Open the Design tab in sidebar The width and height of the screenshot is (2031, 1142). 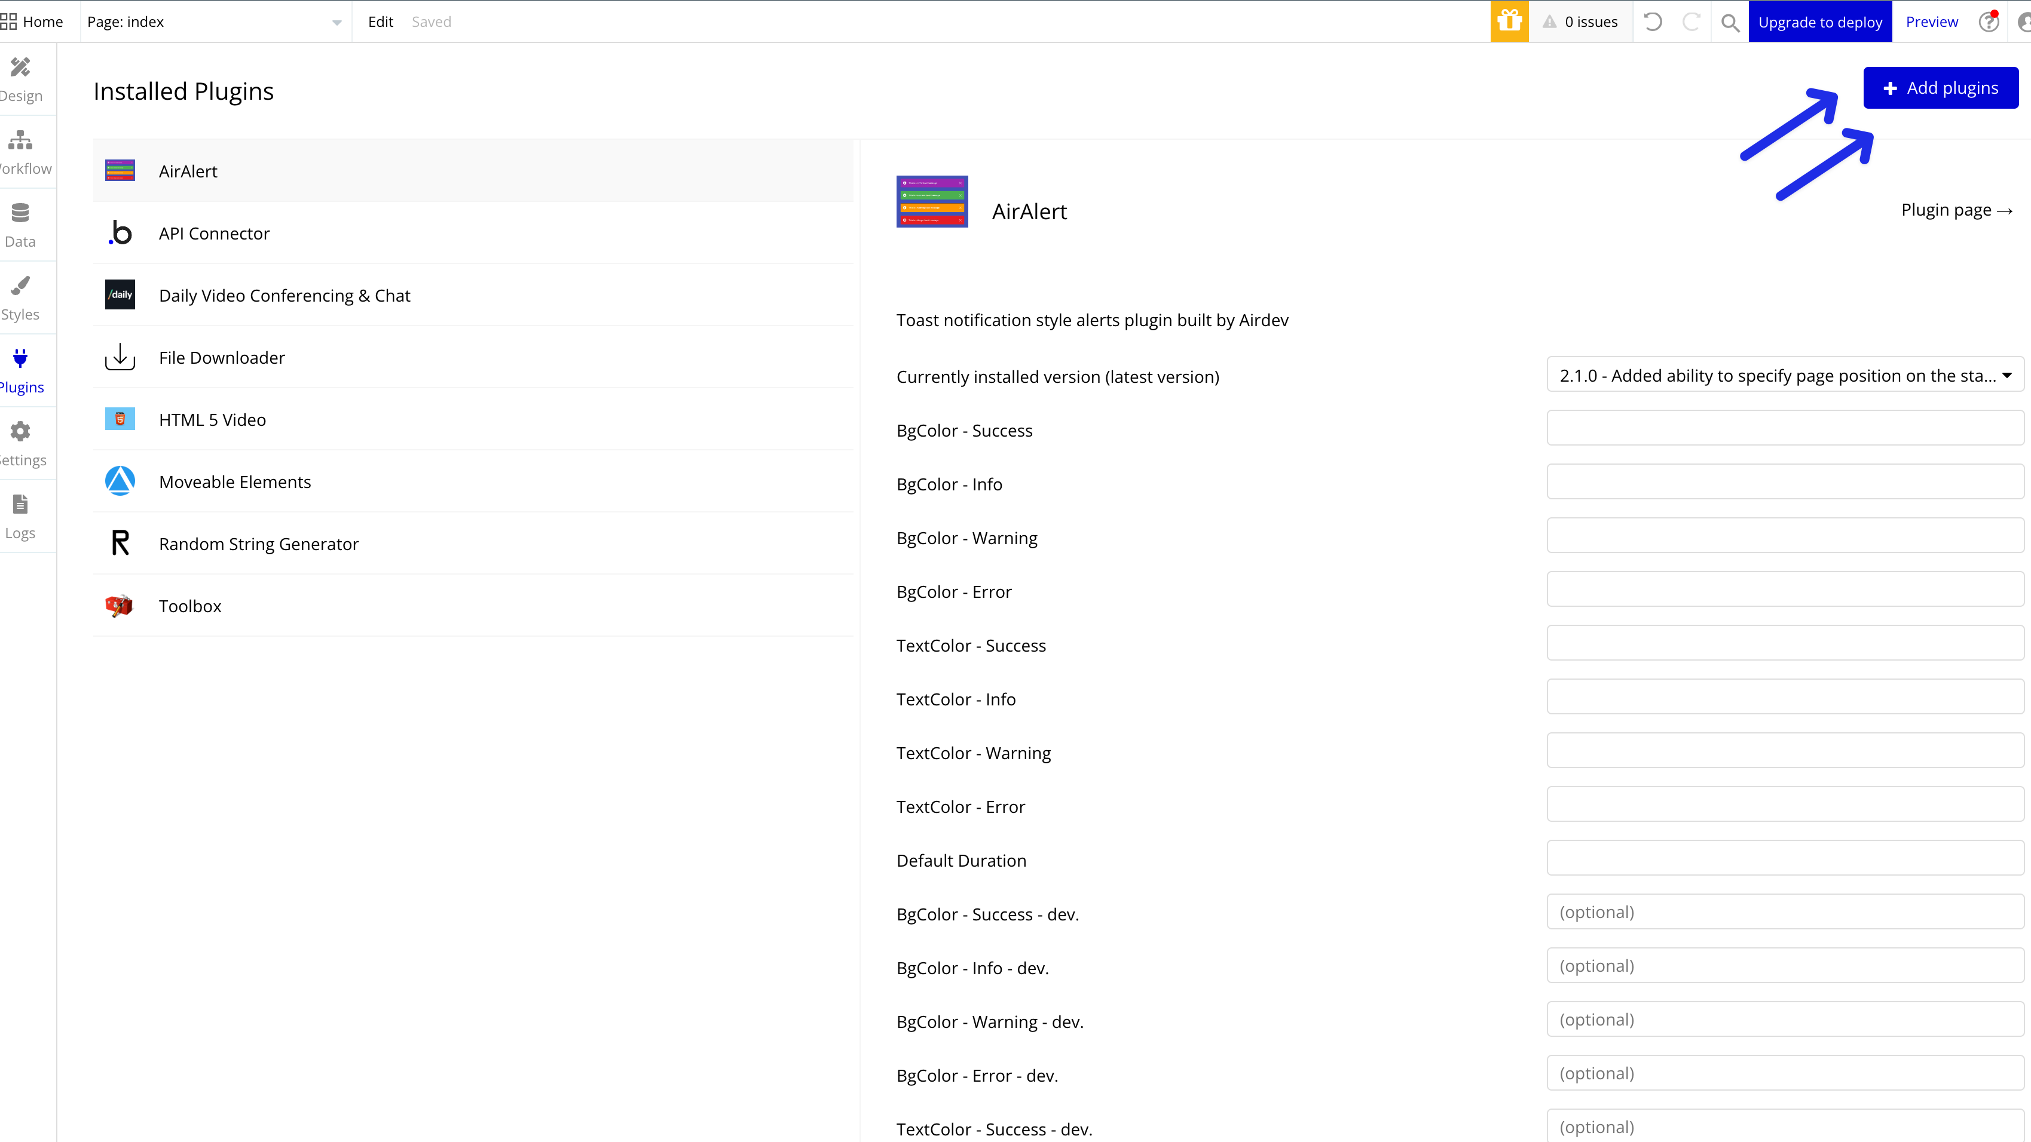click(22, 79)
